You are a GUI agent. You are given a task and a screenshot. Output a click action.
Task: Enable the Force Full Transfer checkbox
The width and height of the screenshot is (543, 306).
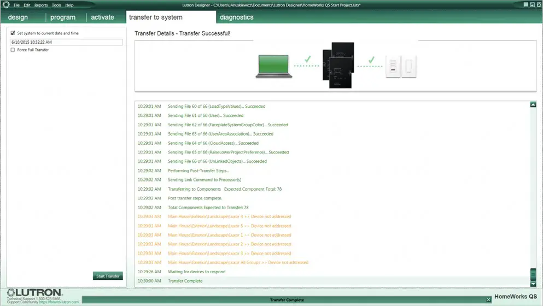pyautogui.click(x=13, y=50)
